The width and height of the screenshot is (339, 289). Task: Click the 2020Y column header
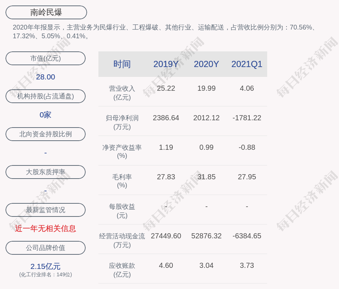[206, 64]
